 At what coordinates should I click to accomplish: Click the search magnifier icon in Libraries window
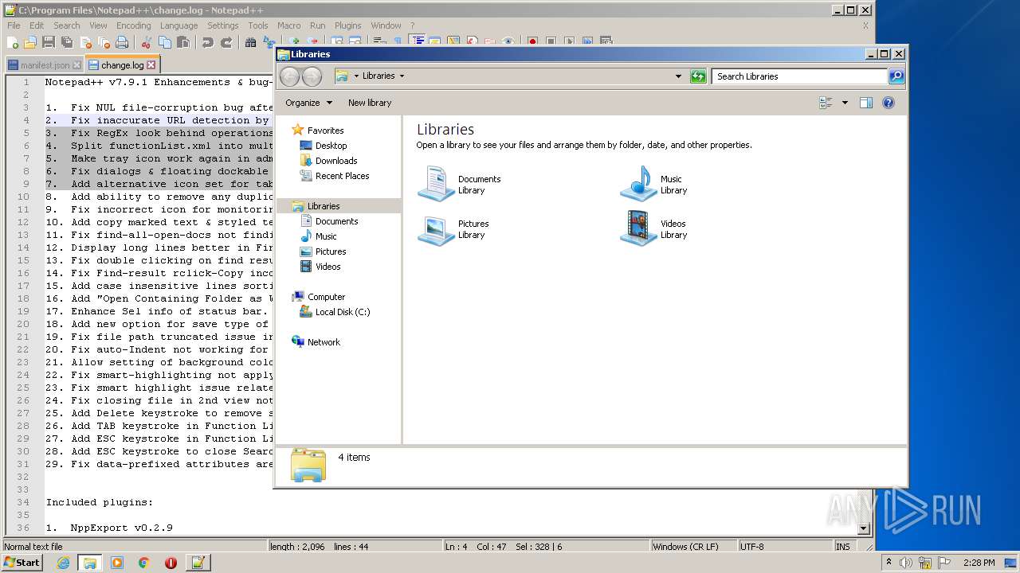pyautogui.click(x=896, y=76)
